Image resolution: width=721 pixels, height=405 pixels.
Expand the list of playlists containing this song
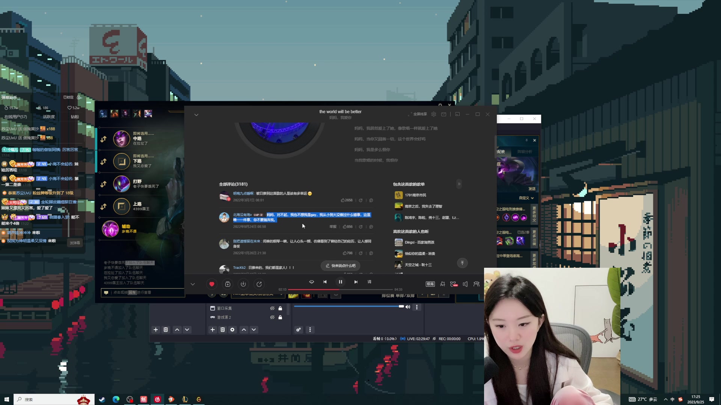[x=459, y=184]
